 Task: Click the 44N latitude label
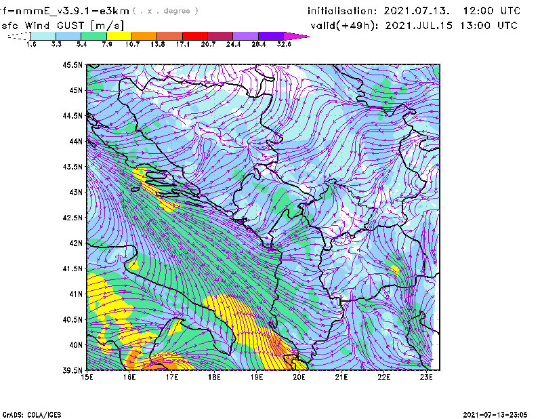pyautogui.click(x=76, y=141)
